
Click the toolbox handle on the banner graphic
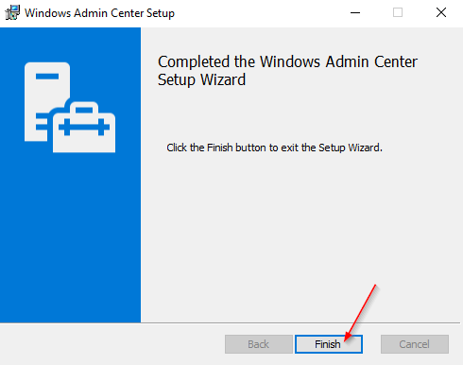click(84, 107)
